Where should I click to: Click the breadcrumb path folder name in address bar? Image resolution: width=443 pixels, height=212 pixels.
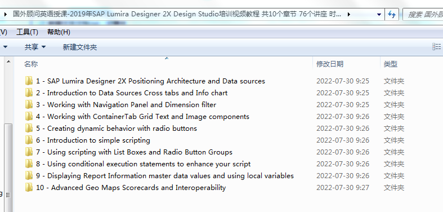pyautogui.click(x=177, y=14)
